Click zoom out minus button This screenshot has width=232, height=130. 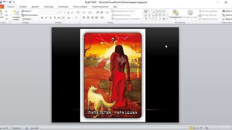pyautogui.click(x=211, y=128)
